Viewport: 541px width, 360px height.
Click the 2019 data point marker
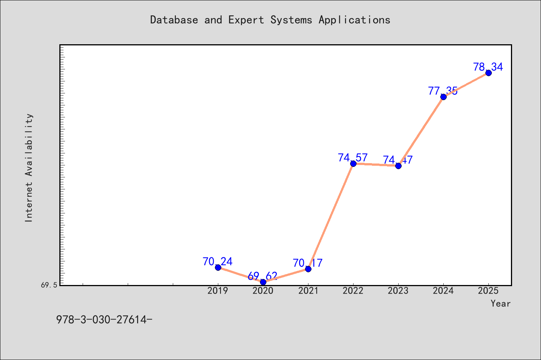[218, 267]
